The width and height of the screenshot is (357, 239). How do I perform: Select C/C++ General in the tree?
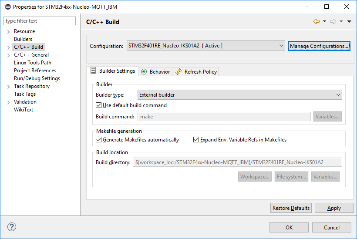click(x=31, y=55)
